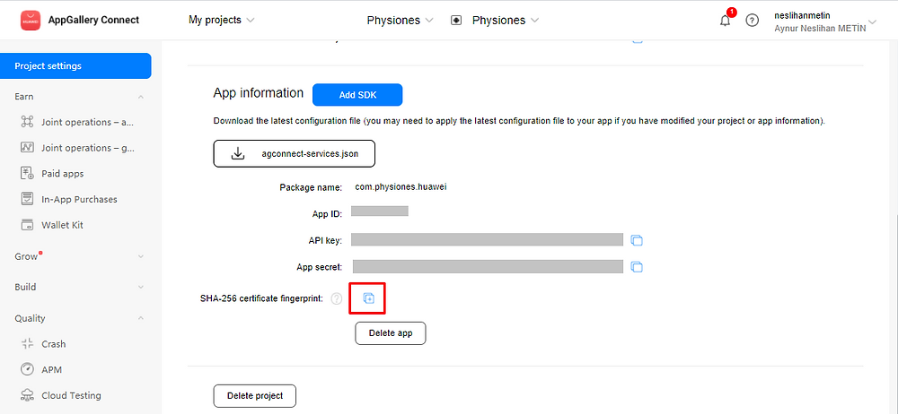Click the Crash icon in Quality
This screenshot has width=898, height=414.
(x=27, y=344)
